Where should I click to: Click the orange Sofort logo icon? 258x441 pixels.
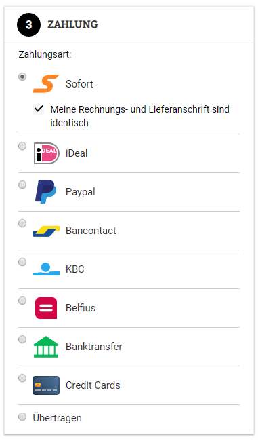tap(46, 83)
